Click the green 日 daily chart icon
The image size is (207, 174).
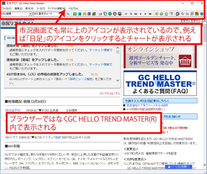tap(75, 14)
